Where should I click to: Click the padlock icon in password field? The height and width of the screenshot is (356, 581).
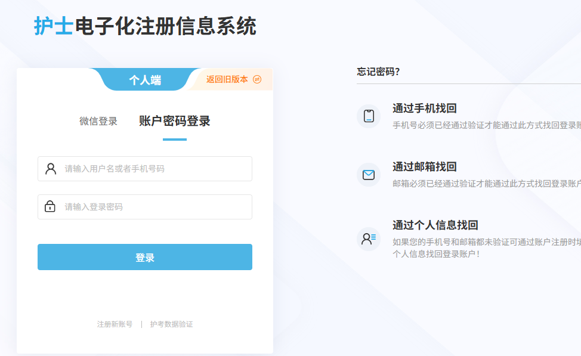tap(50, 207)
